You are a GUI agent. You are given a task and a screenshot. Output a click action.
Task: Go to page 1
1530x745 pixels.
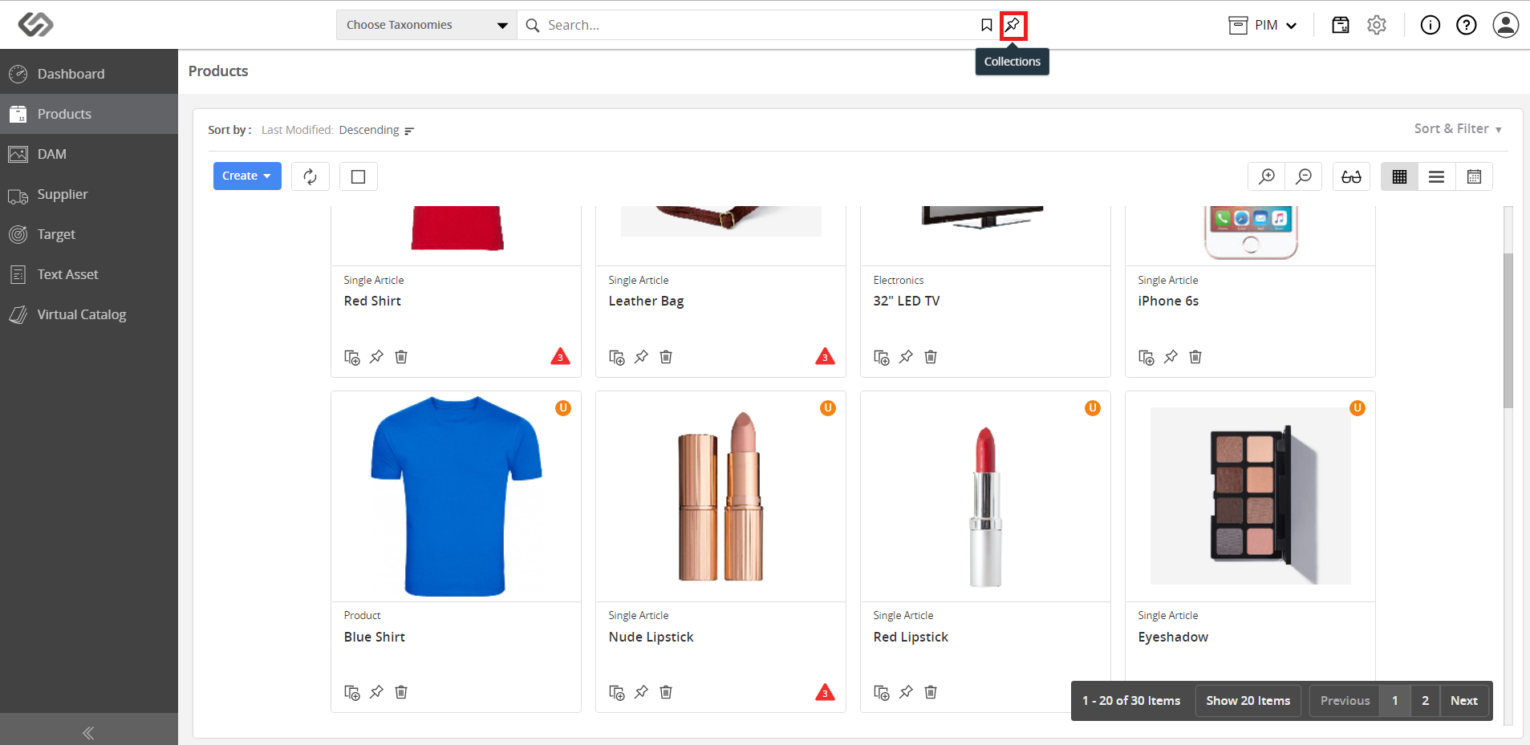(x=1395, y=701)
